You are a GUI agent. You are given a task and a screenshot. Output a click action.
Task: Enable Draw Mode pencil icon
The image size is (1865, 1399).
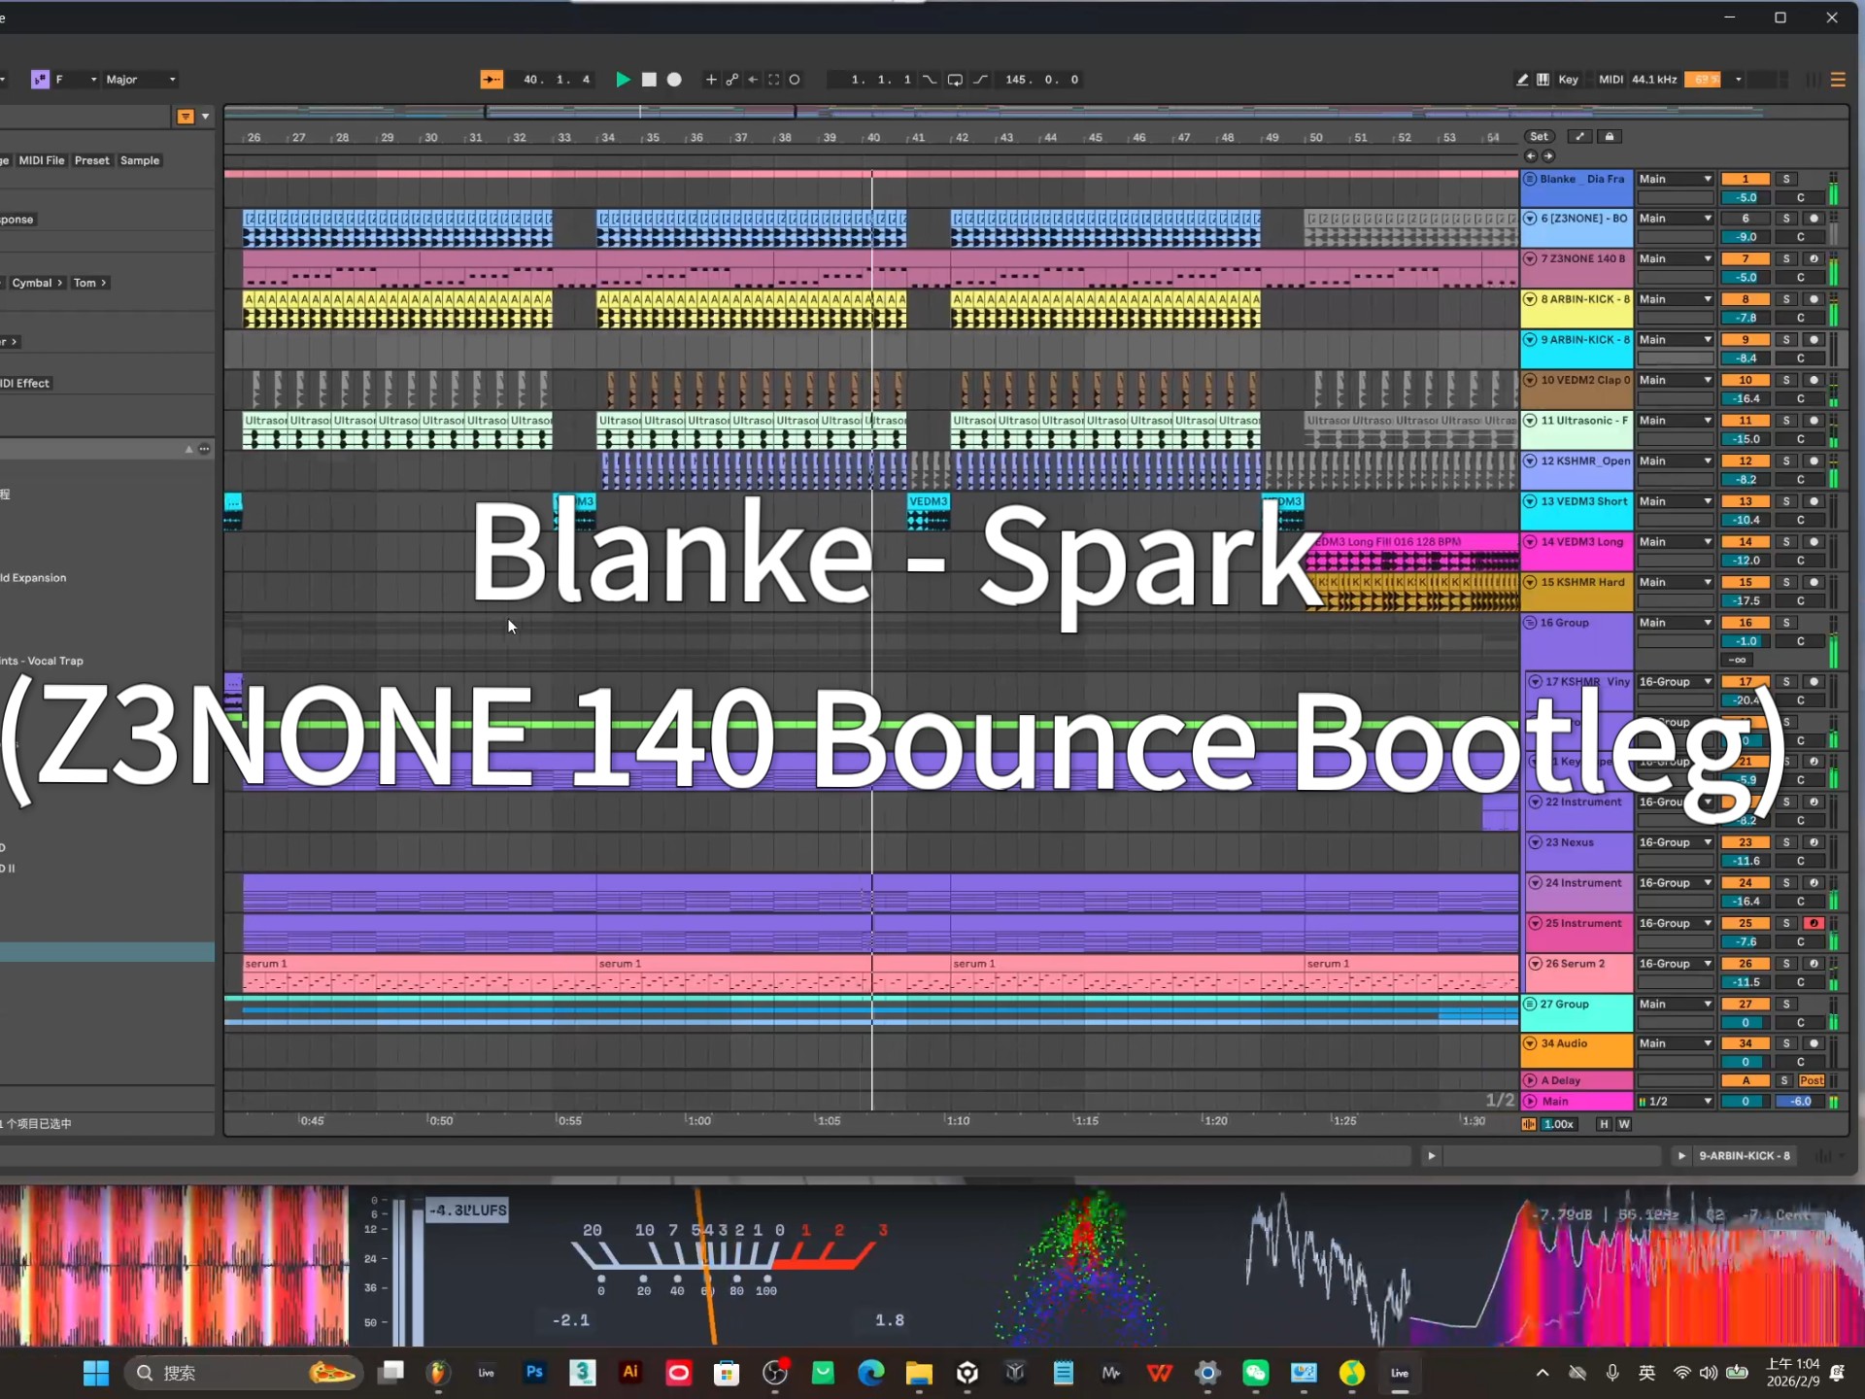coord(1522,80)
